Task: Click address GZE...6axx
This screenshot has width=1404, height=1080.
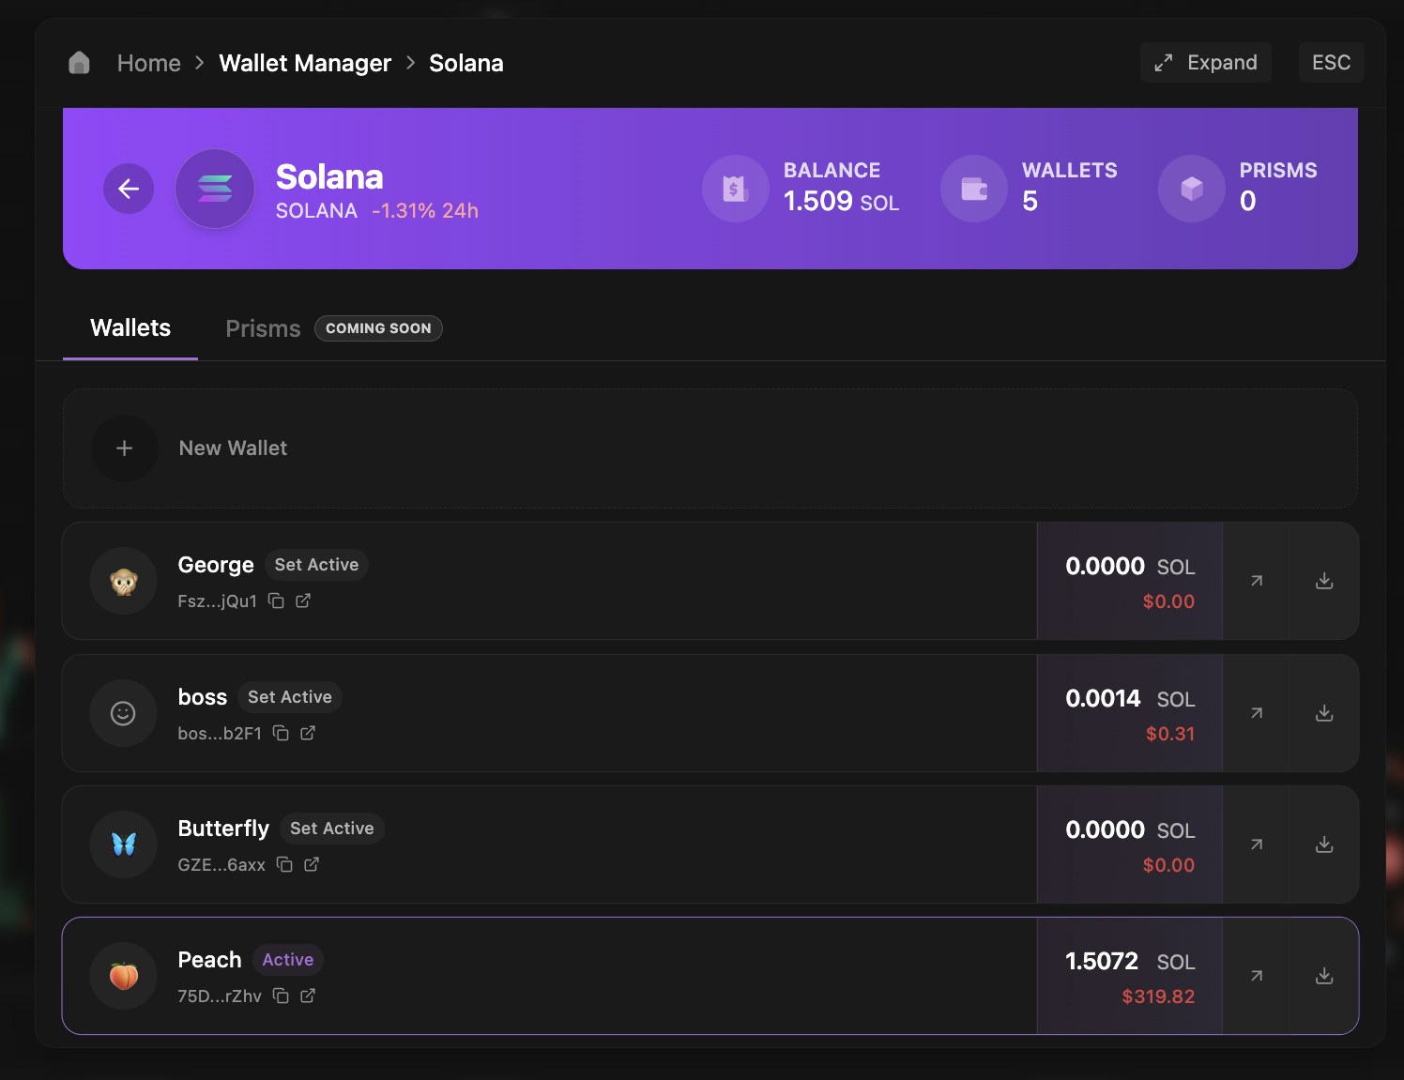Action: (221, 865)
